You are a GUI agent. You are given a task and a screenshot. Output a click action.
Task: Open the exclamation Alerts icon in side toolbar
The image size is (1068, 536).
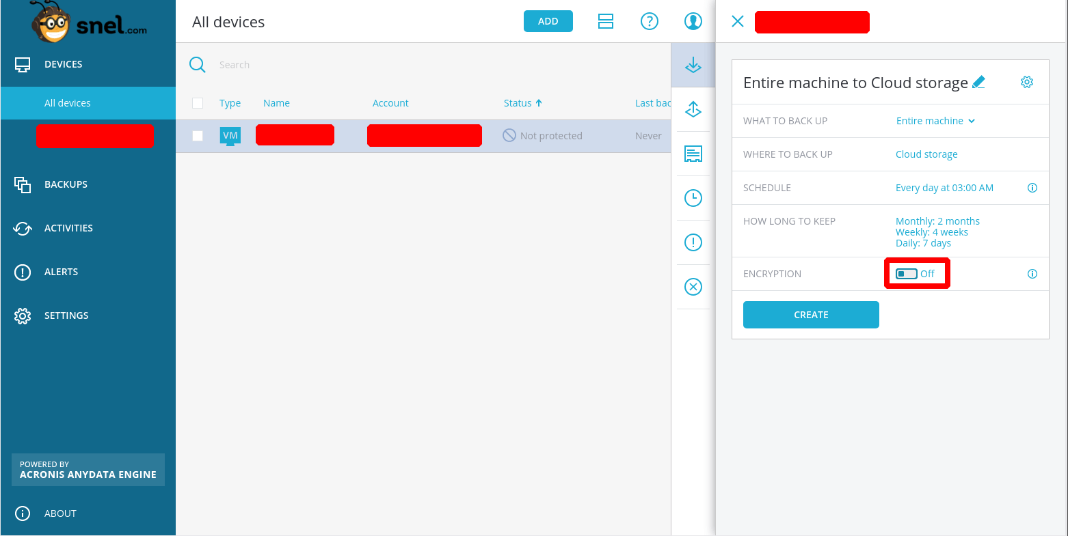click(x=693, y=242)
